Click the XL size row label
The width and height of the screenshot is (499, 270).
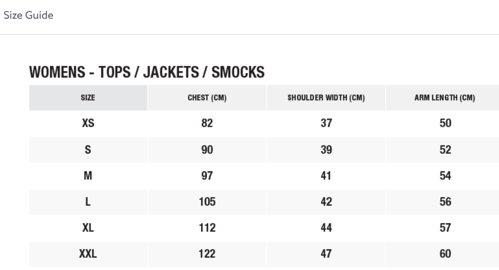coord(88,227)
